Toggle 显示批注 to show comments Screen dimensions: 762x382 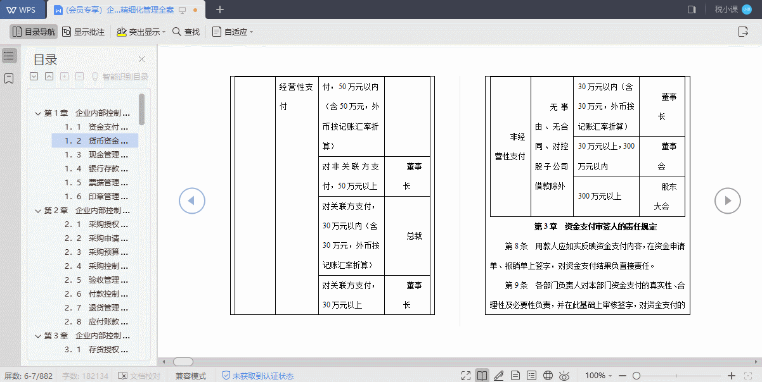(83, 32)
